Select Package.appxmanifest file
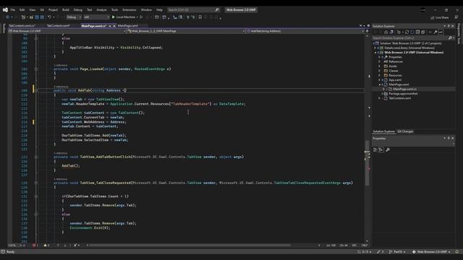Viewport: 463px width, 260px height. tap(403, 94)
